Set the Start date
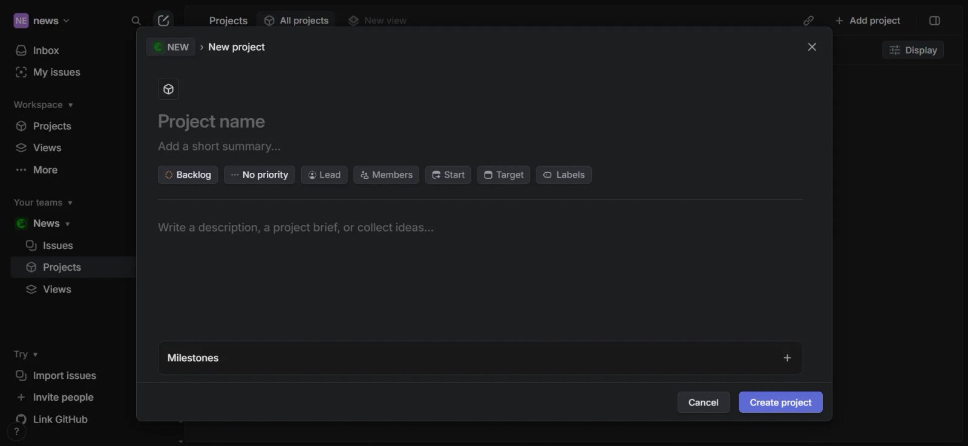Image resolution: width=968 pixels, height=446 pixels. pyautogui.click(x=448, y=175)
